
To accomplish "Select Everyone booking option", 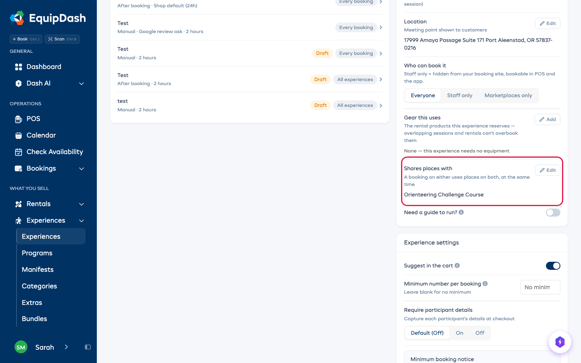I will pyautogui.click(x=423, y=96).
